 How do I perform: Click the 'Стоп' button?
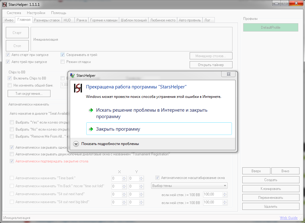(x=17, y=46)
